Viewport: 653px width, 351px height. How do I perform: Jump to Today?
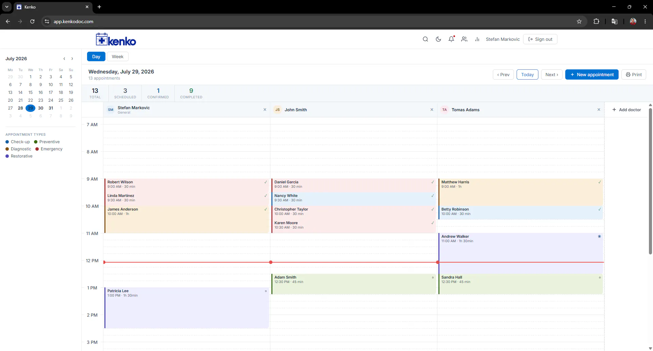tap(528, 74)
